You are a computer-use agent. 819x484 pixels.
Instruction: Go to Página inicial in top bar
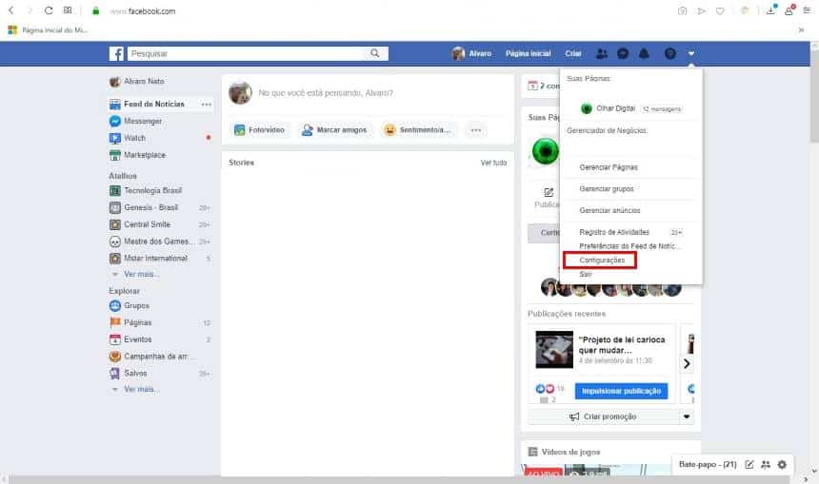(x=529, y=53)
